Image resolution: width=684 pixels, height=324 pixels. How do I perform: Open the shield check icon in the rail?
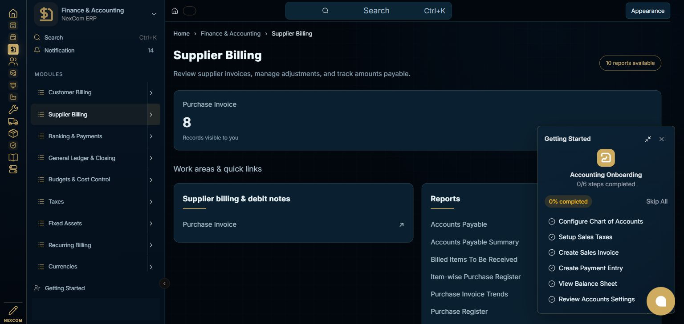pos(13,145)
